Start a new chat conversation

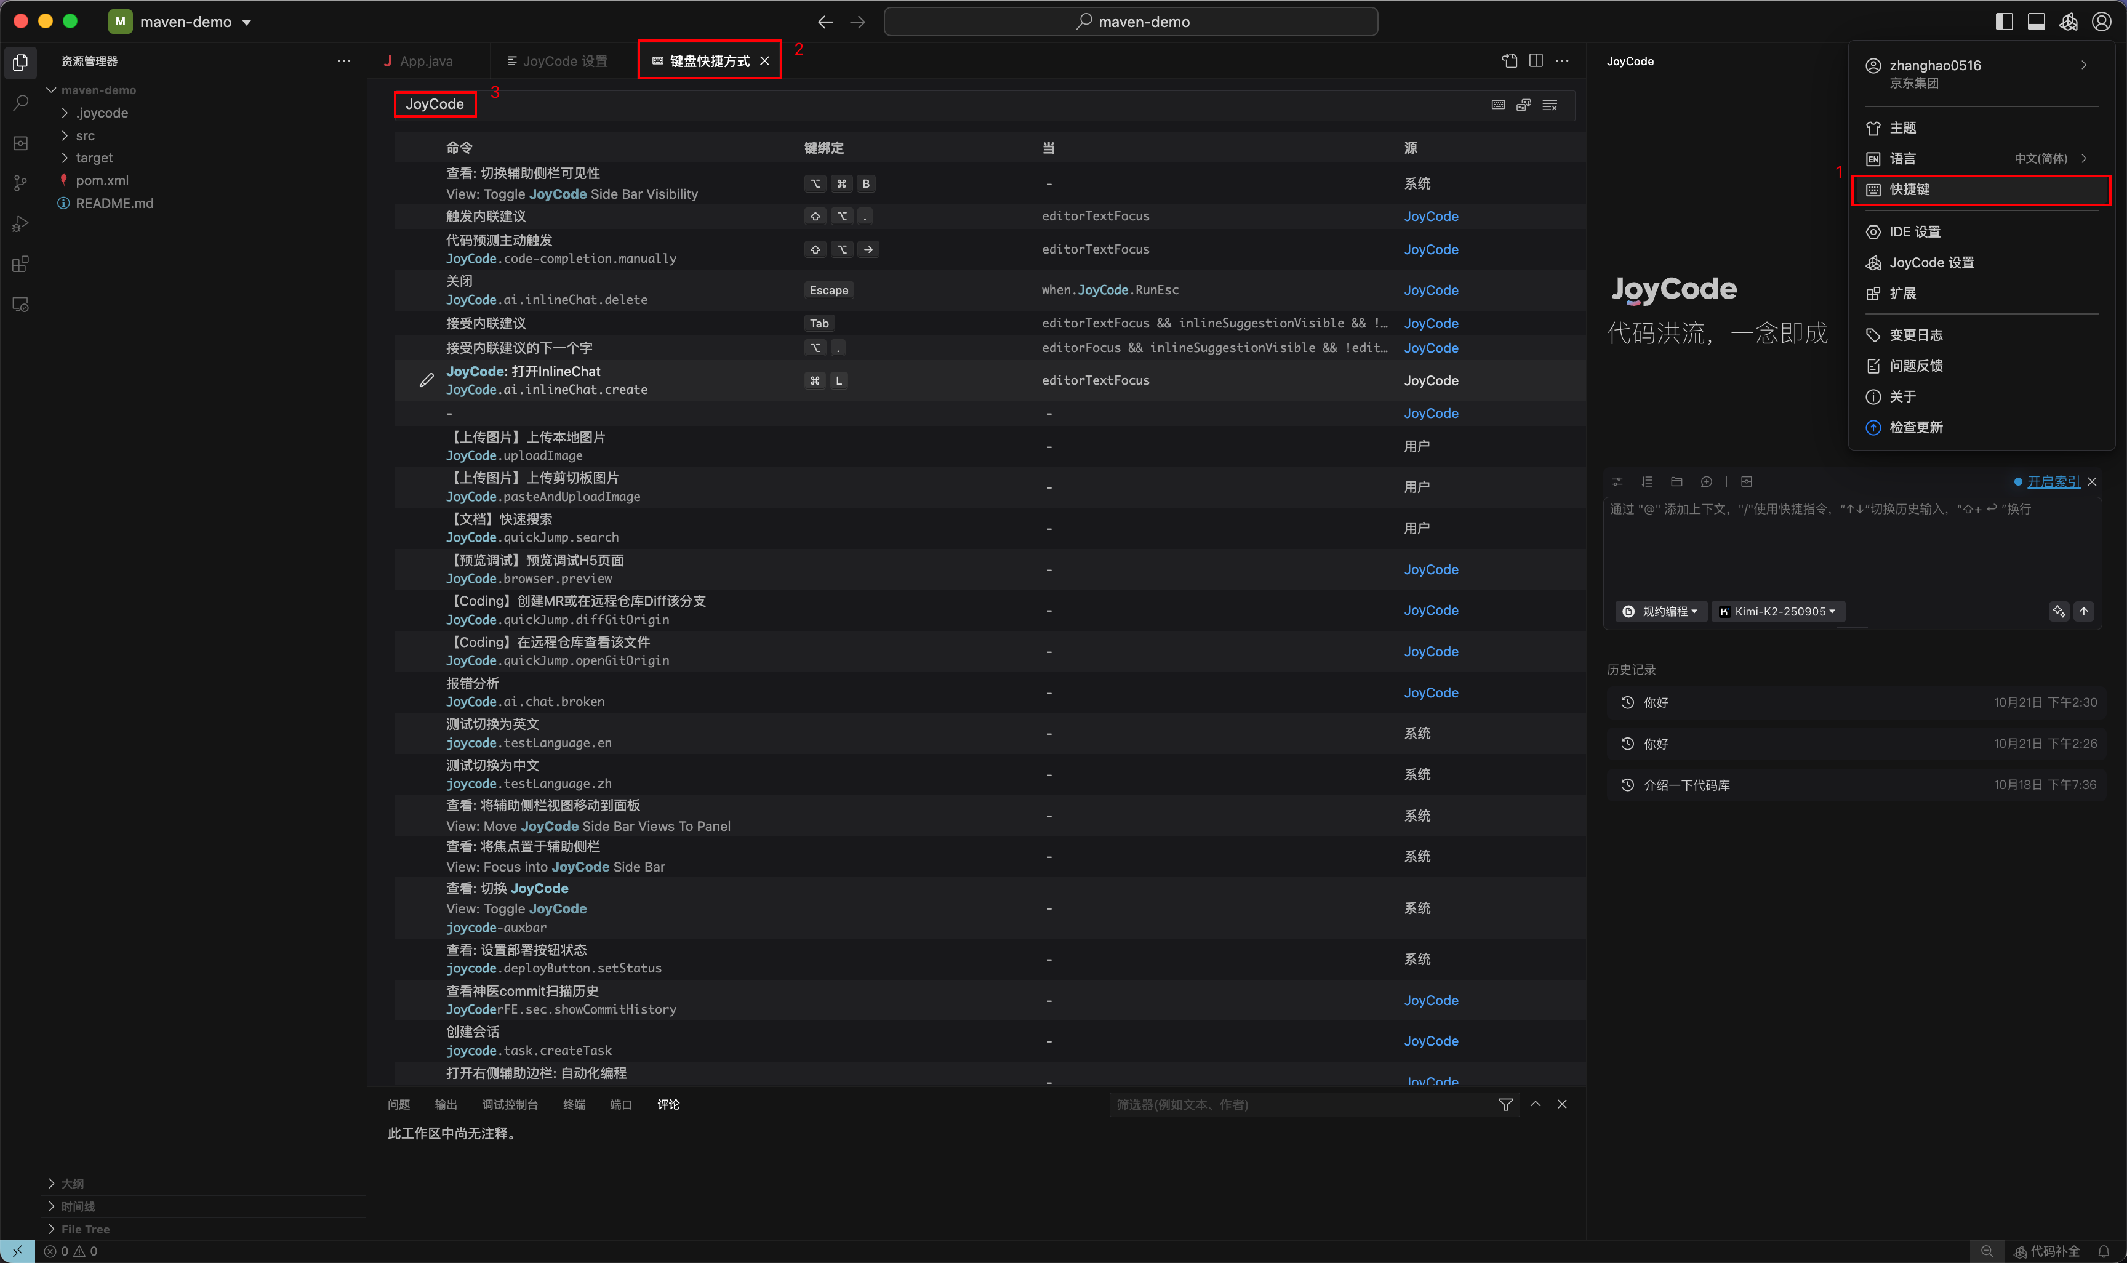pos(1707,482)
